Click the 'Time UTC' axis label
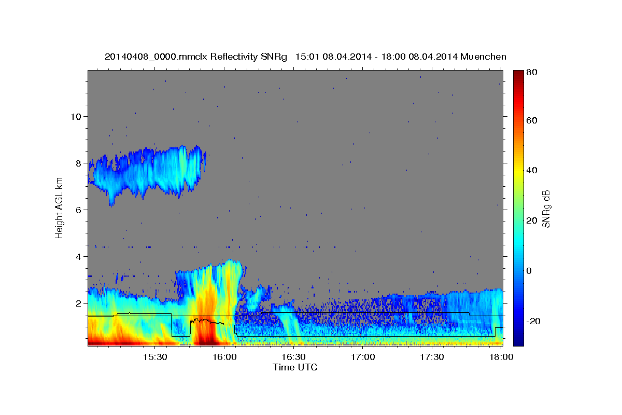This screenshot has height=415, width=622. point(295,367)
